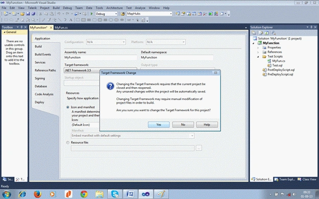The height and width of the screenshot is (199, 319).
Task: Click the New Project icon in toolbar
Action: pos(6,14)
